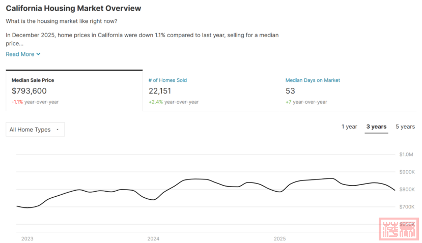Click the 2023 label on the chart axis
422x243 pixels.
click(x=27, y=238)
